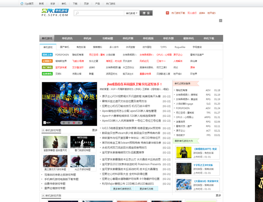Image resolution: width=263 pixels, height=202 pixels.
Task: Open 最新单机 in the gray navigation bar
Action: tap(189, 38)
